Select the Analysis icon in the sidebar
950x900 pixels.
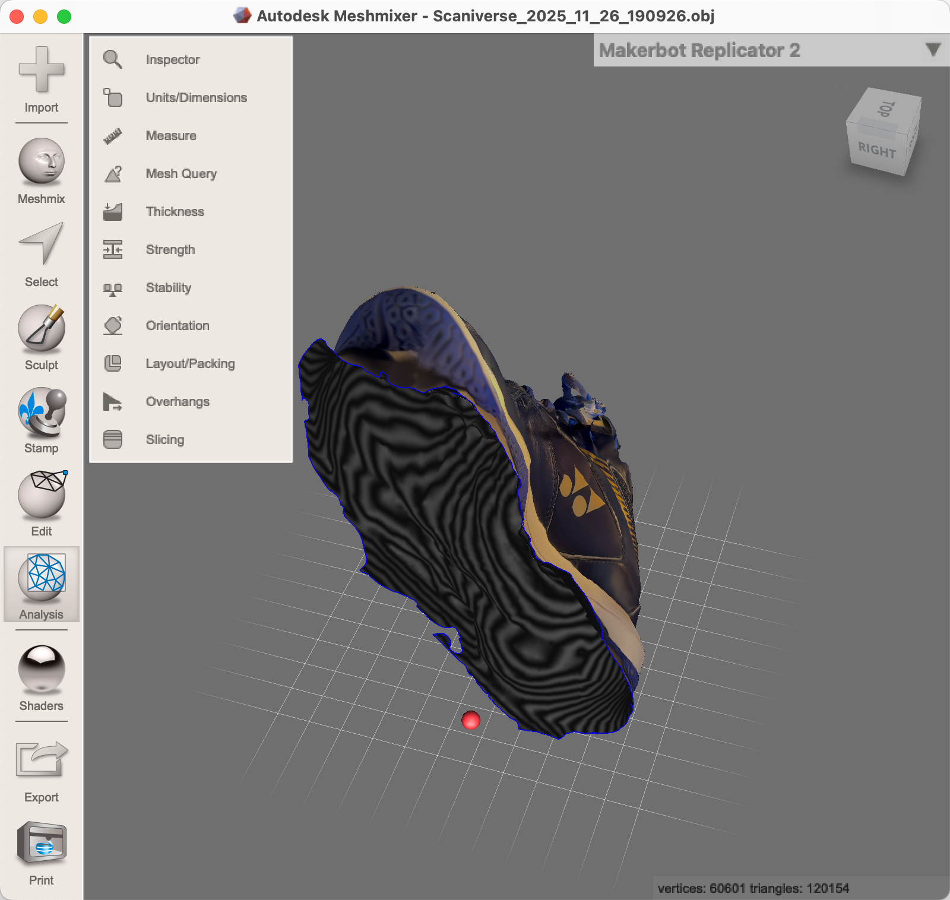40,585
